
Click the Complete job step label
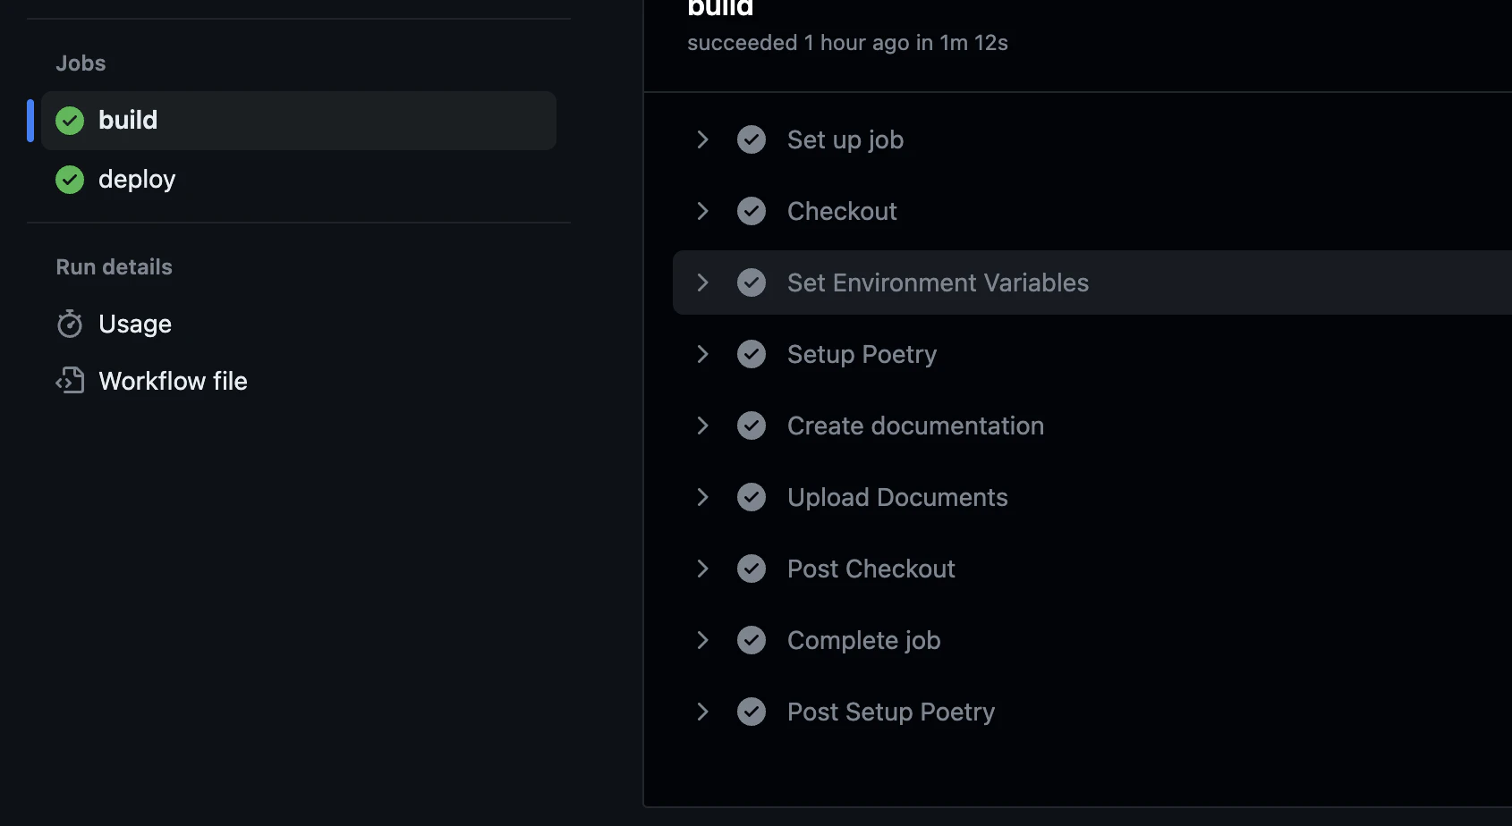pos(863,640)
